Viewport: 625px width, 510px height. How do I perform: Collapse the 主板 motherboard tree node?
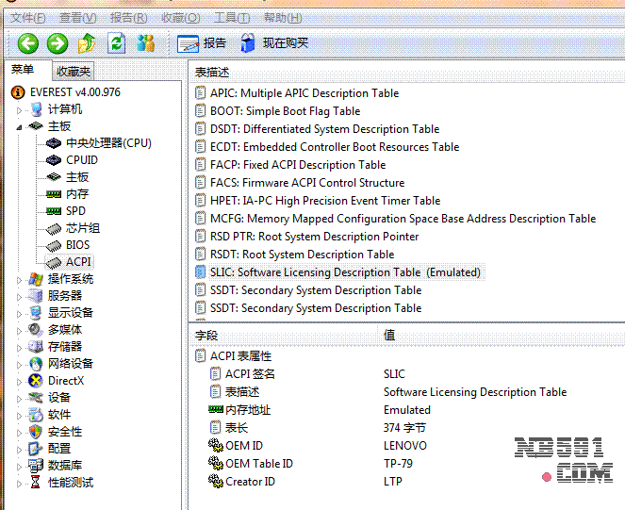(20, 126)
